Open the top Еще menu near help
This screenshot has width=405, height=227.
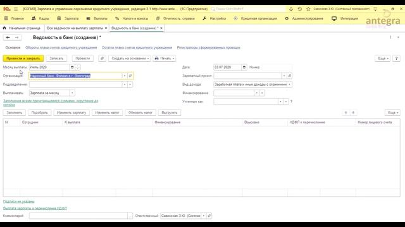[382, 59]
